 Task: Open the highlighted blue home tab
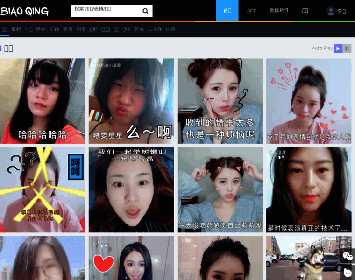tap(227, 11)
